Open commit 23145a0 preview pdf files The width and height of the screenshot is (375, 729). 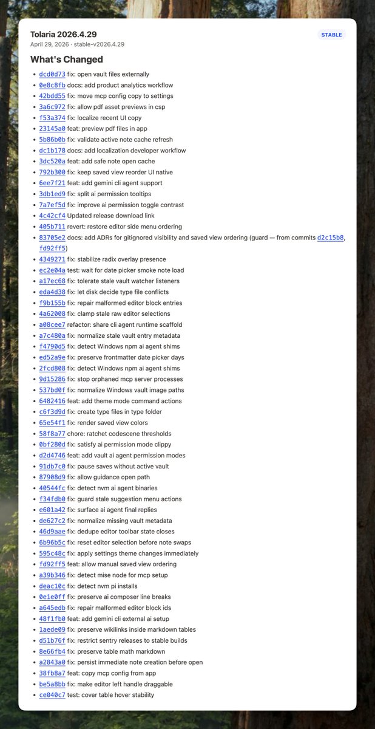pyautogui.click(x=52, y=129)
